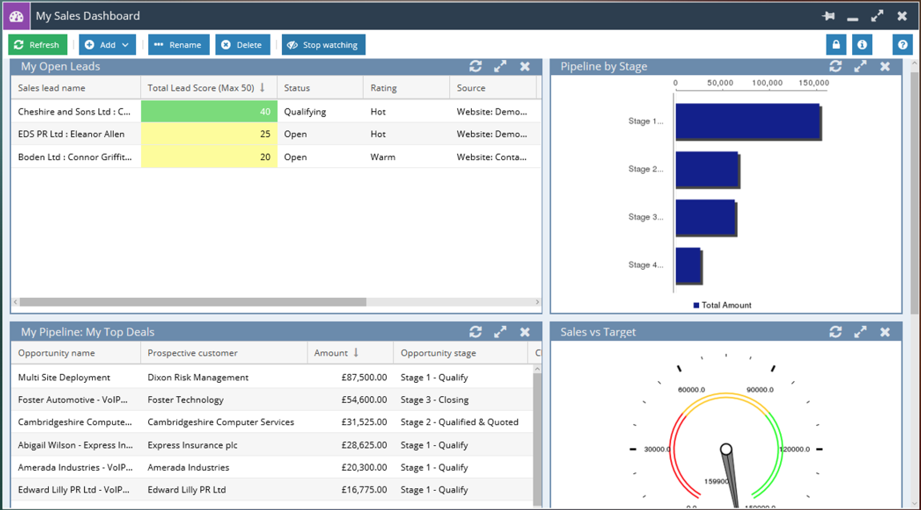Click the green Refresh button

click(x=37, y=44)
